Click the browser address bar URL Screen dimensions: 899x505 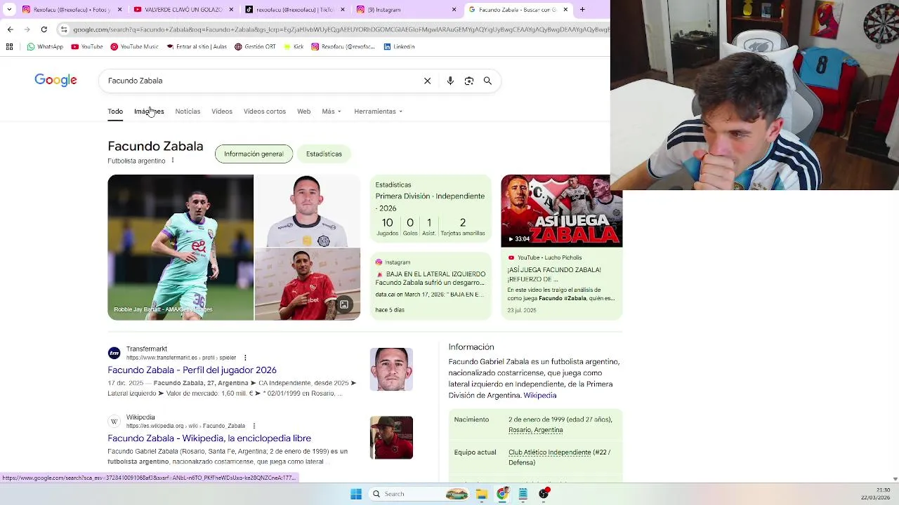pos(341,29)
